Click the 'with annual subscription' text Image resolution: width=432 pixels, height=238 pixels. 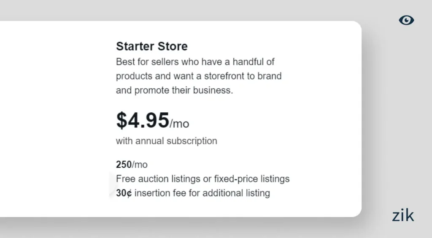[166, 141]
